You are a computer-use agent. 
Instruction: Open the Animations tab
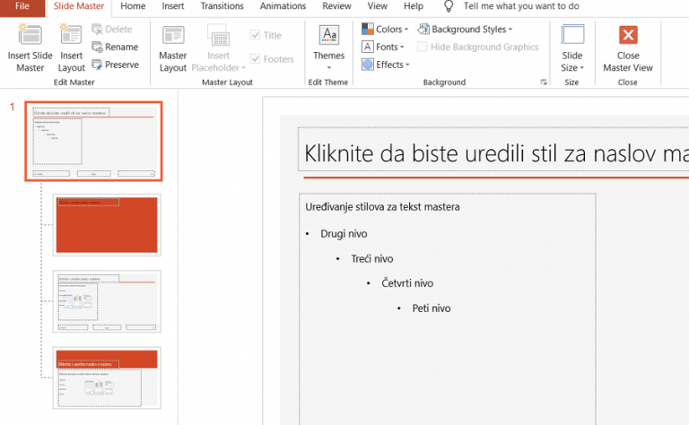point(283,6)
